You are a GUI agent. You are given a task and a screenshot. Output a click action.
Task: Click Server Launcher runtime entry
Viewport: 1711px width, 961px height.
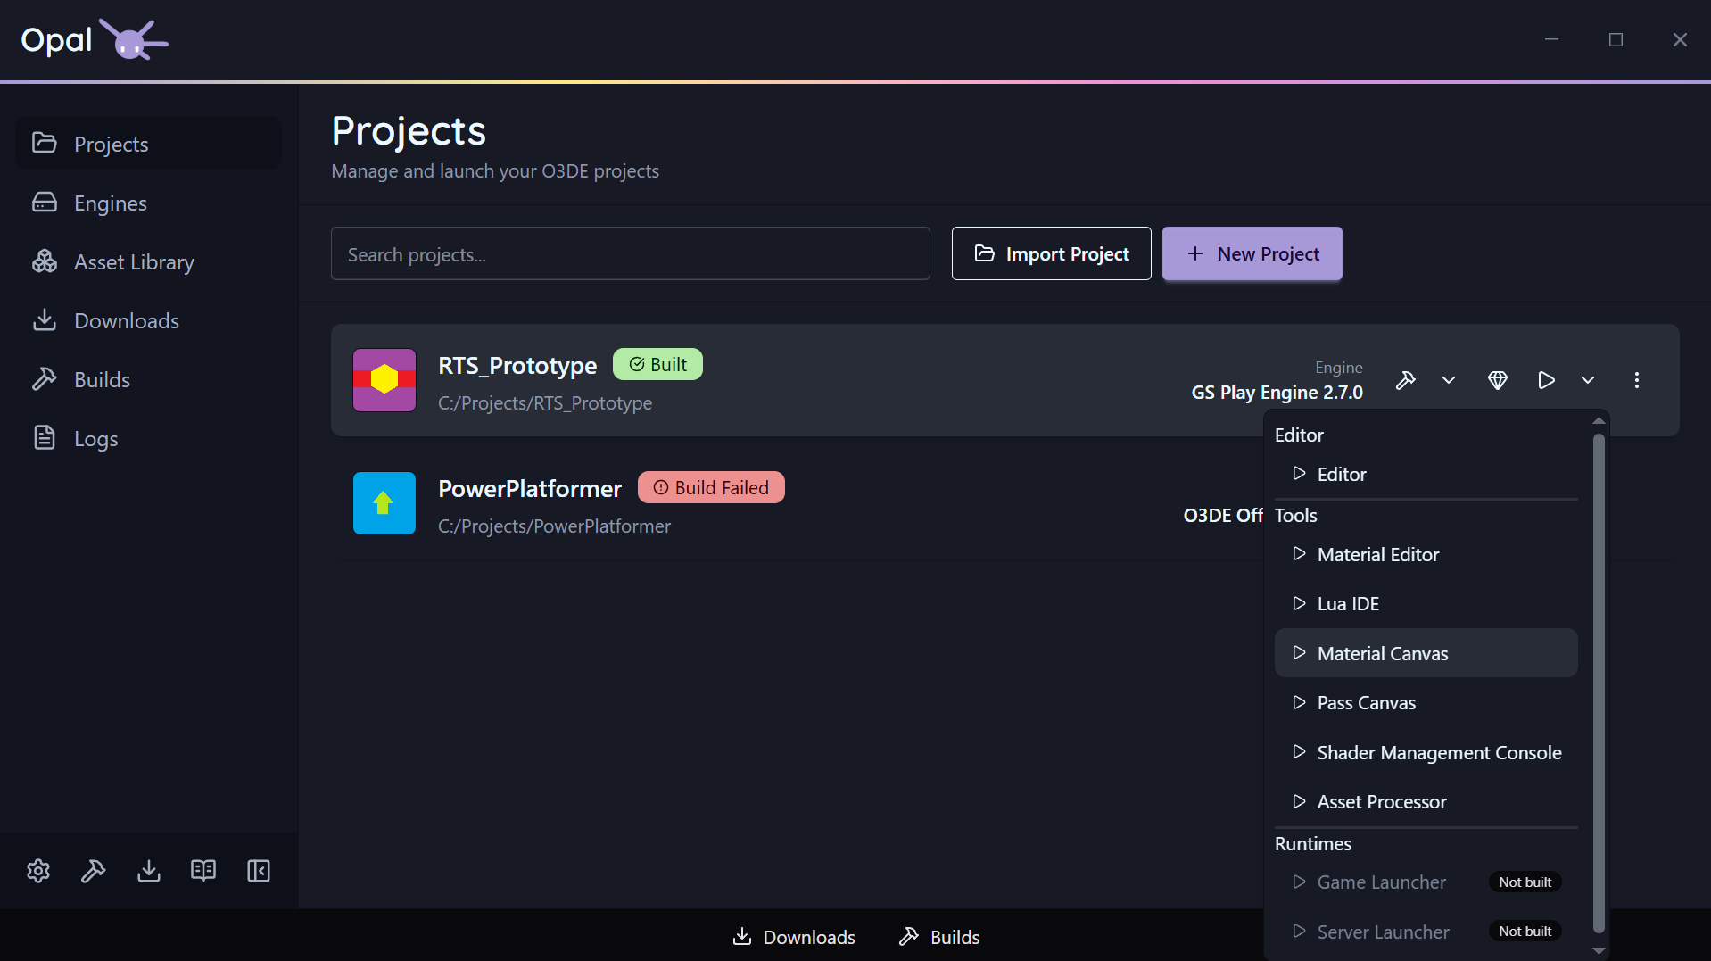point(1426,932)
